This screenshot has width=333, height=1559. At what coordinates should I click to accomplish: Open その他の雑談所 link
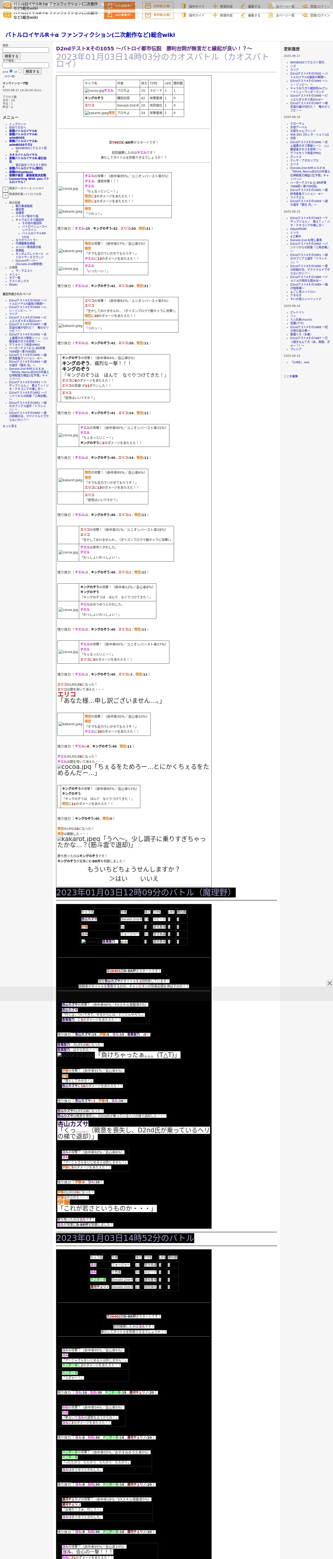coord(32,223)
